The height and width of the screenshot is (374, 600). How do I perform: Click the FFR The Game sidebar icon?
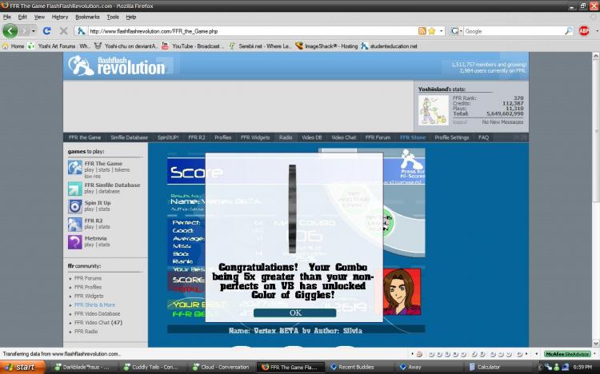point(75,168)
